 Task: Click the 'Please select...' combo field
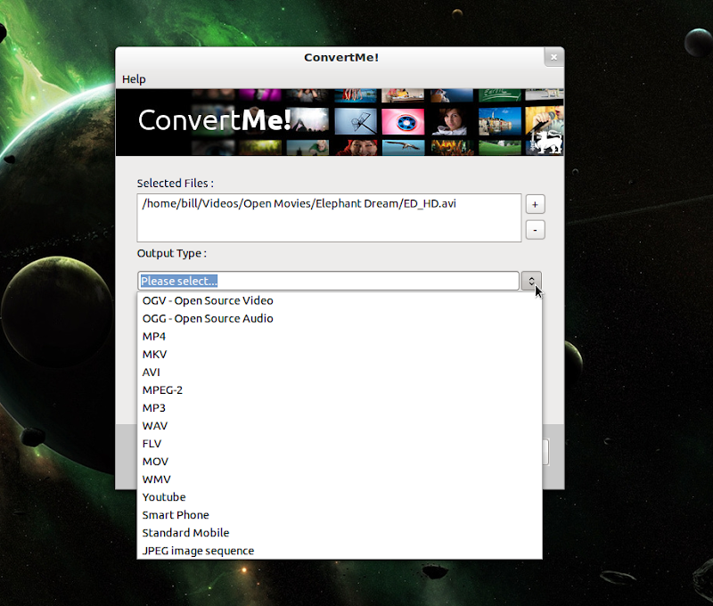[328, 281]
